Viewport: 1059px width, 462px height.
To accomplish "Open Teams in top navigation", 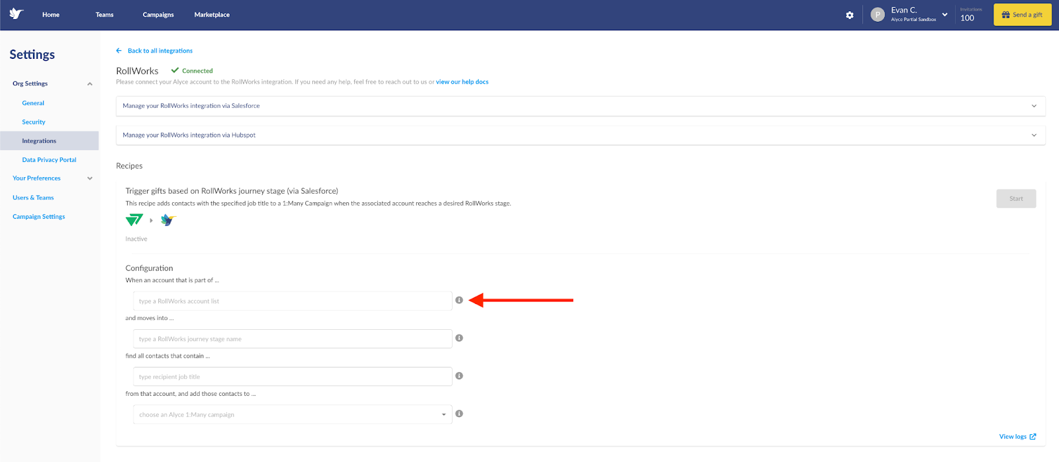I will (105, 15).
